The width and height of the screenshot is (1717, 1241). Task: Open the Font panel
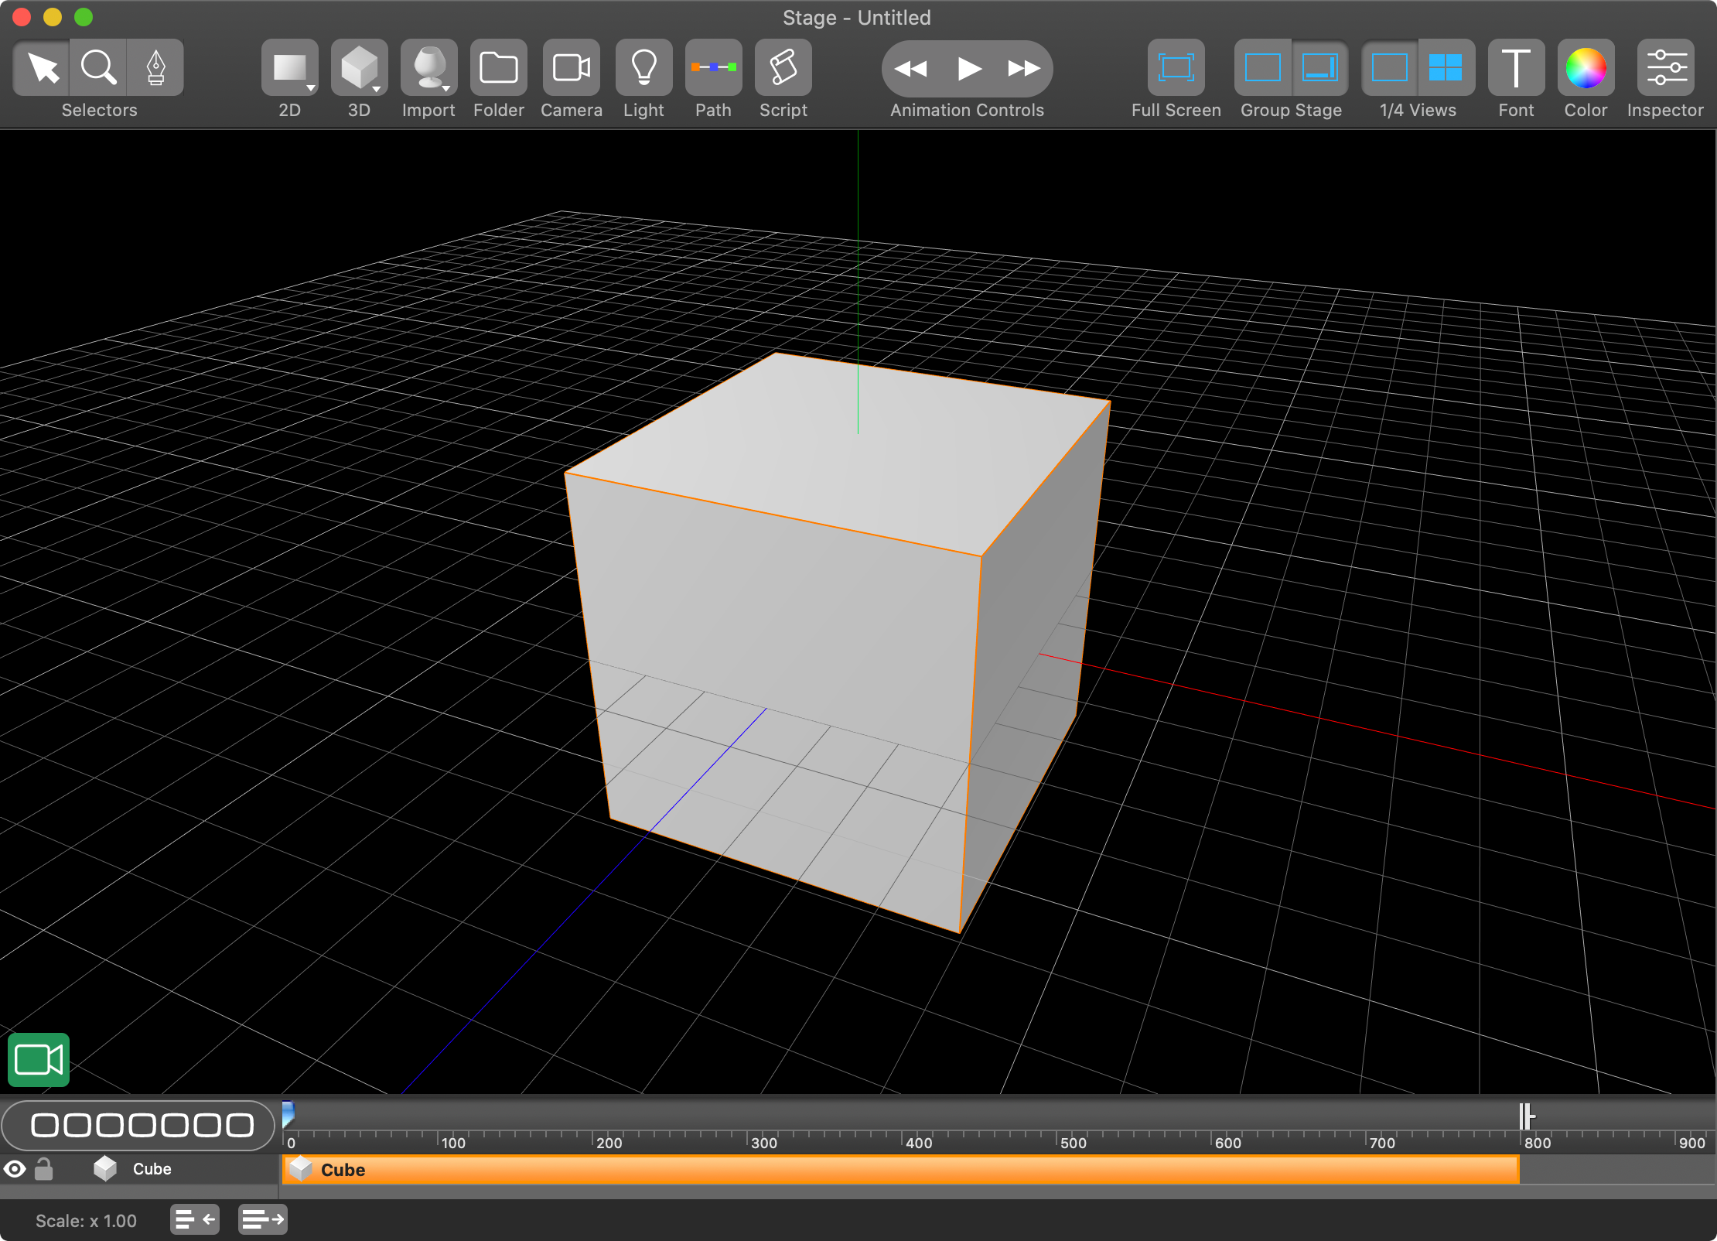tap(1516, 68)
